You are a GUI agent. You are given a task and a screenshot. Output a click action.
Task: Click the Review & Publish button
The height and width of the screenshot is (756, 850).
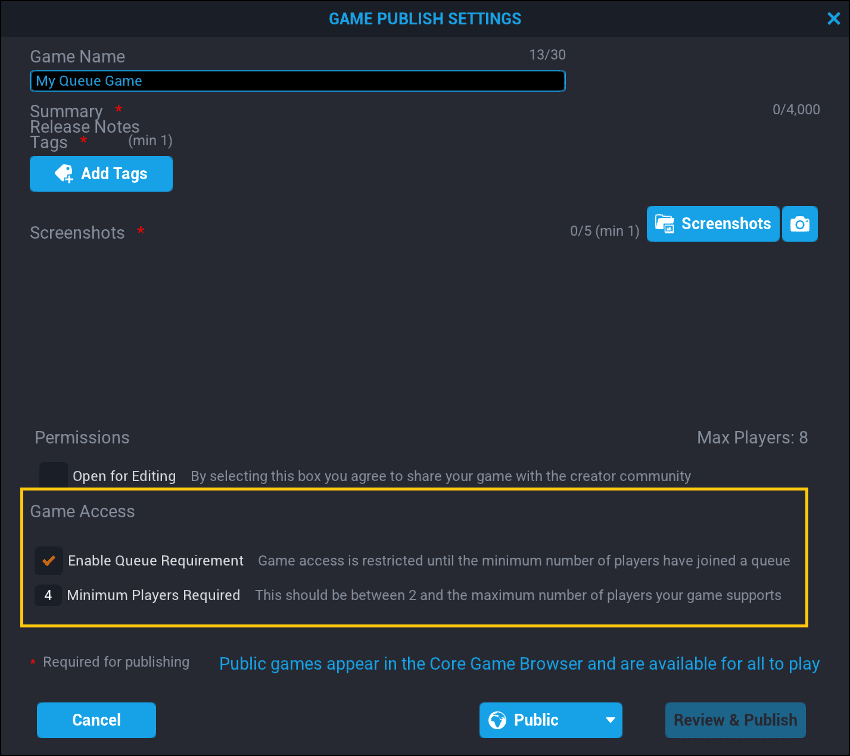pos(735,720)
